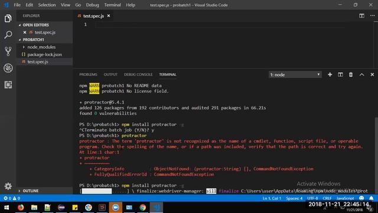Open Google Chrome from the taskbar

143,208
